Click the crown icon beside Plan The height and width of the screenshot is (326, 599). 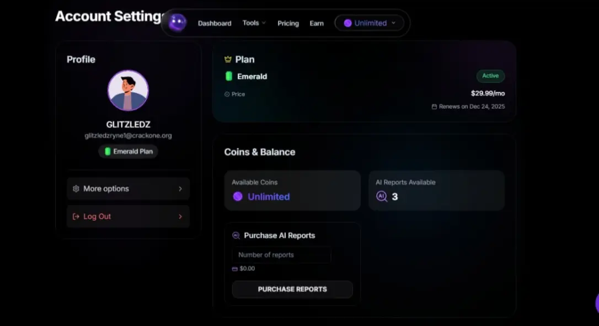pos(228,59)
